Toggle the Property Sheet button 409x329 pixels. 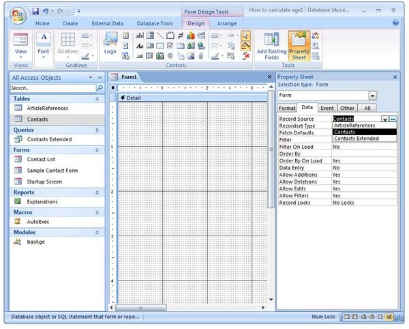(x=299, y=45)
